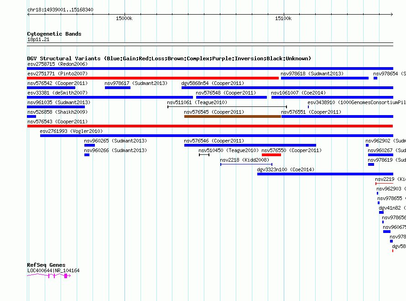Select nsv978617 (Sudmant2013) gain bar
Screen dimensions: 406x301
coord(118,88)
